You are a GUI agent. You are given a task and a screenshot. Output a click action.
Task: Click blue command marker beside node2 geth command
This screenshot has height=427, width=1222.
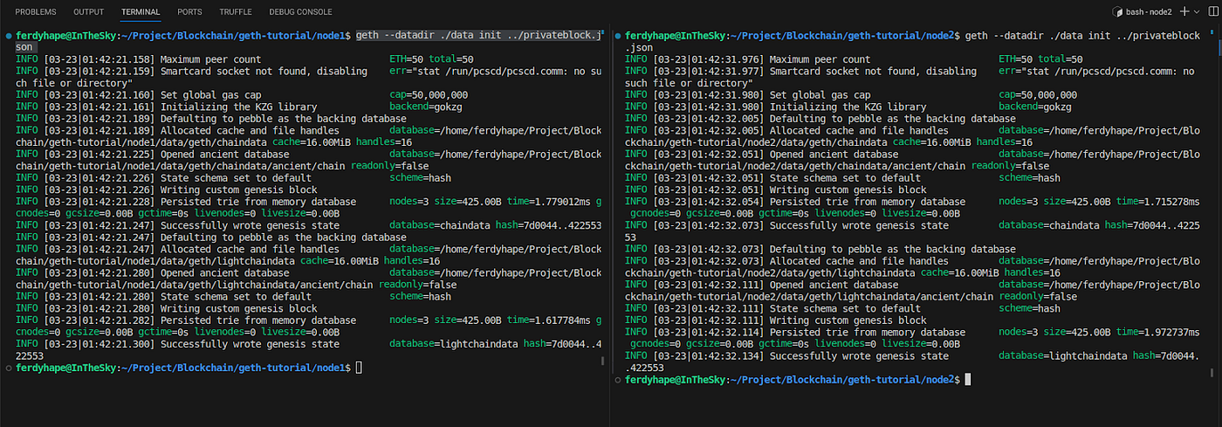click(x=617, y=36)
